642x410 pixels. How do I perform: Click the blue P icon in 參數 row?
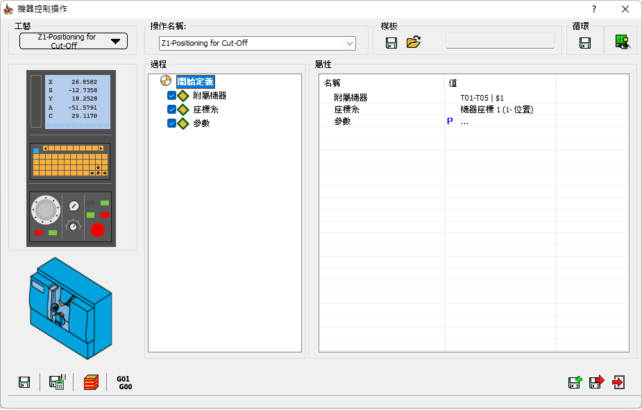point(450,121)
